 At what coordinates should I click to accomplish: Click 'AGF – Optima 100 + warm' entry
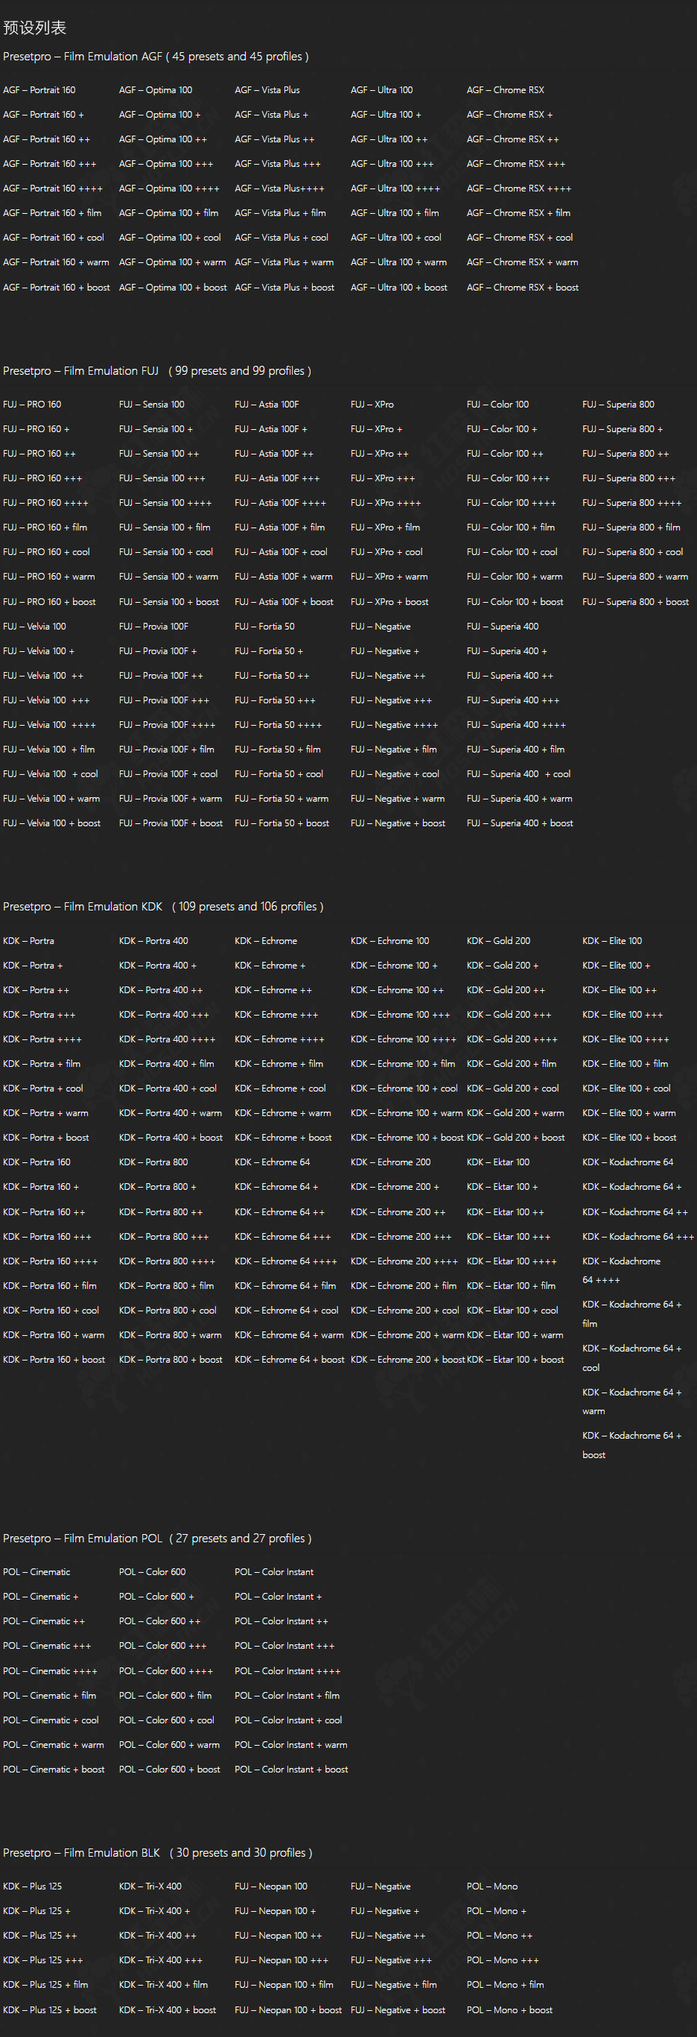172,262
